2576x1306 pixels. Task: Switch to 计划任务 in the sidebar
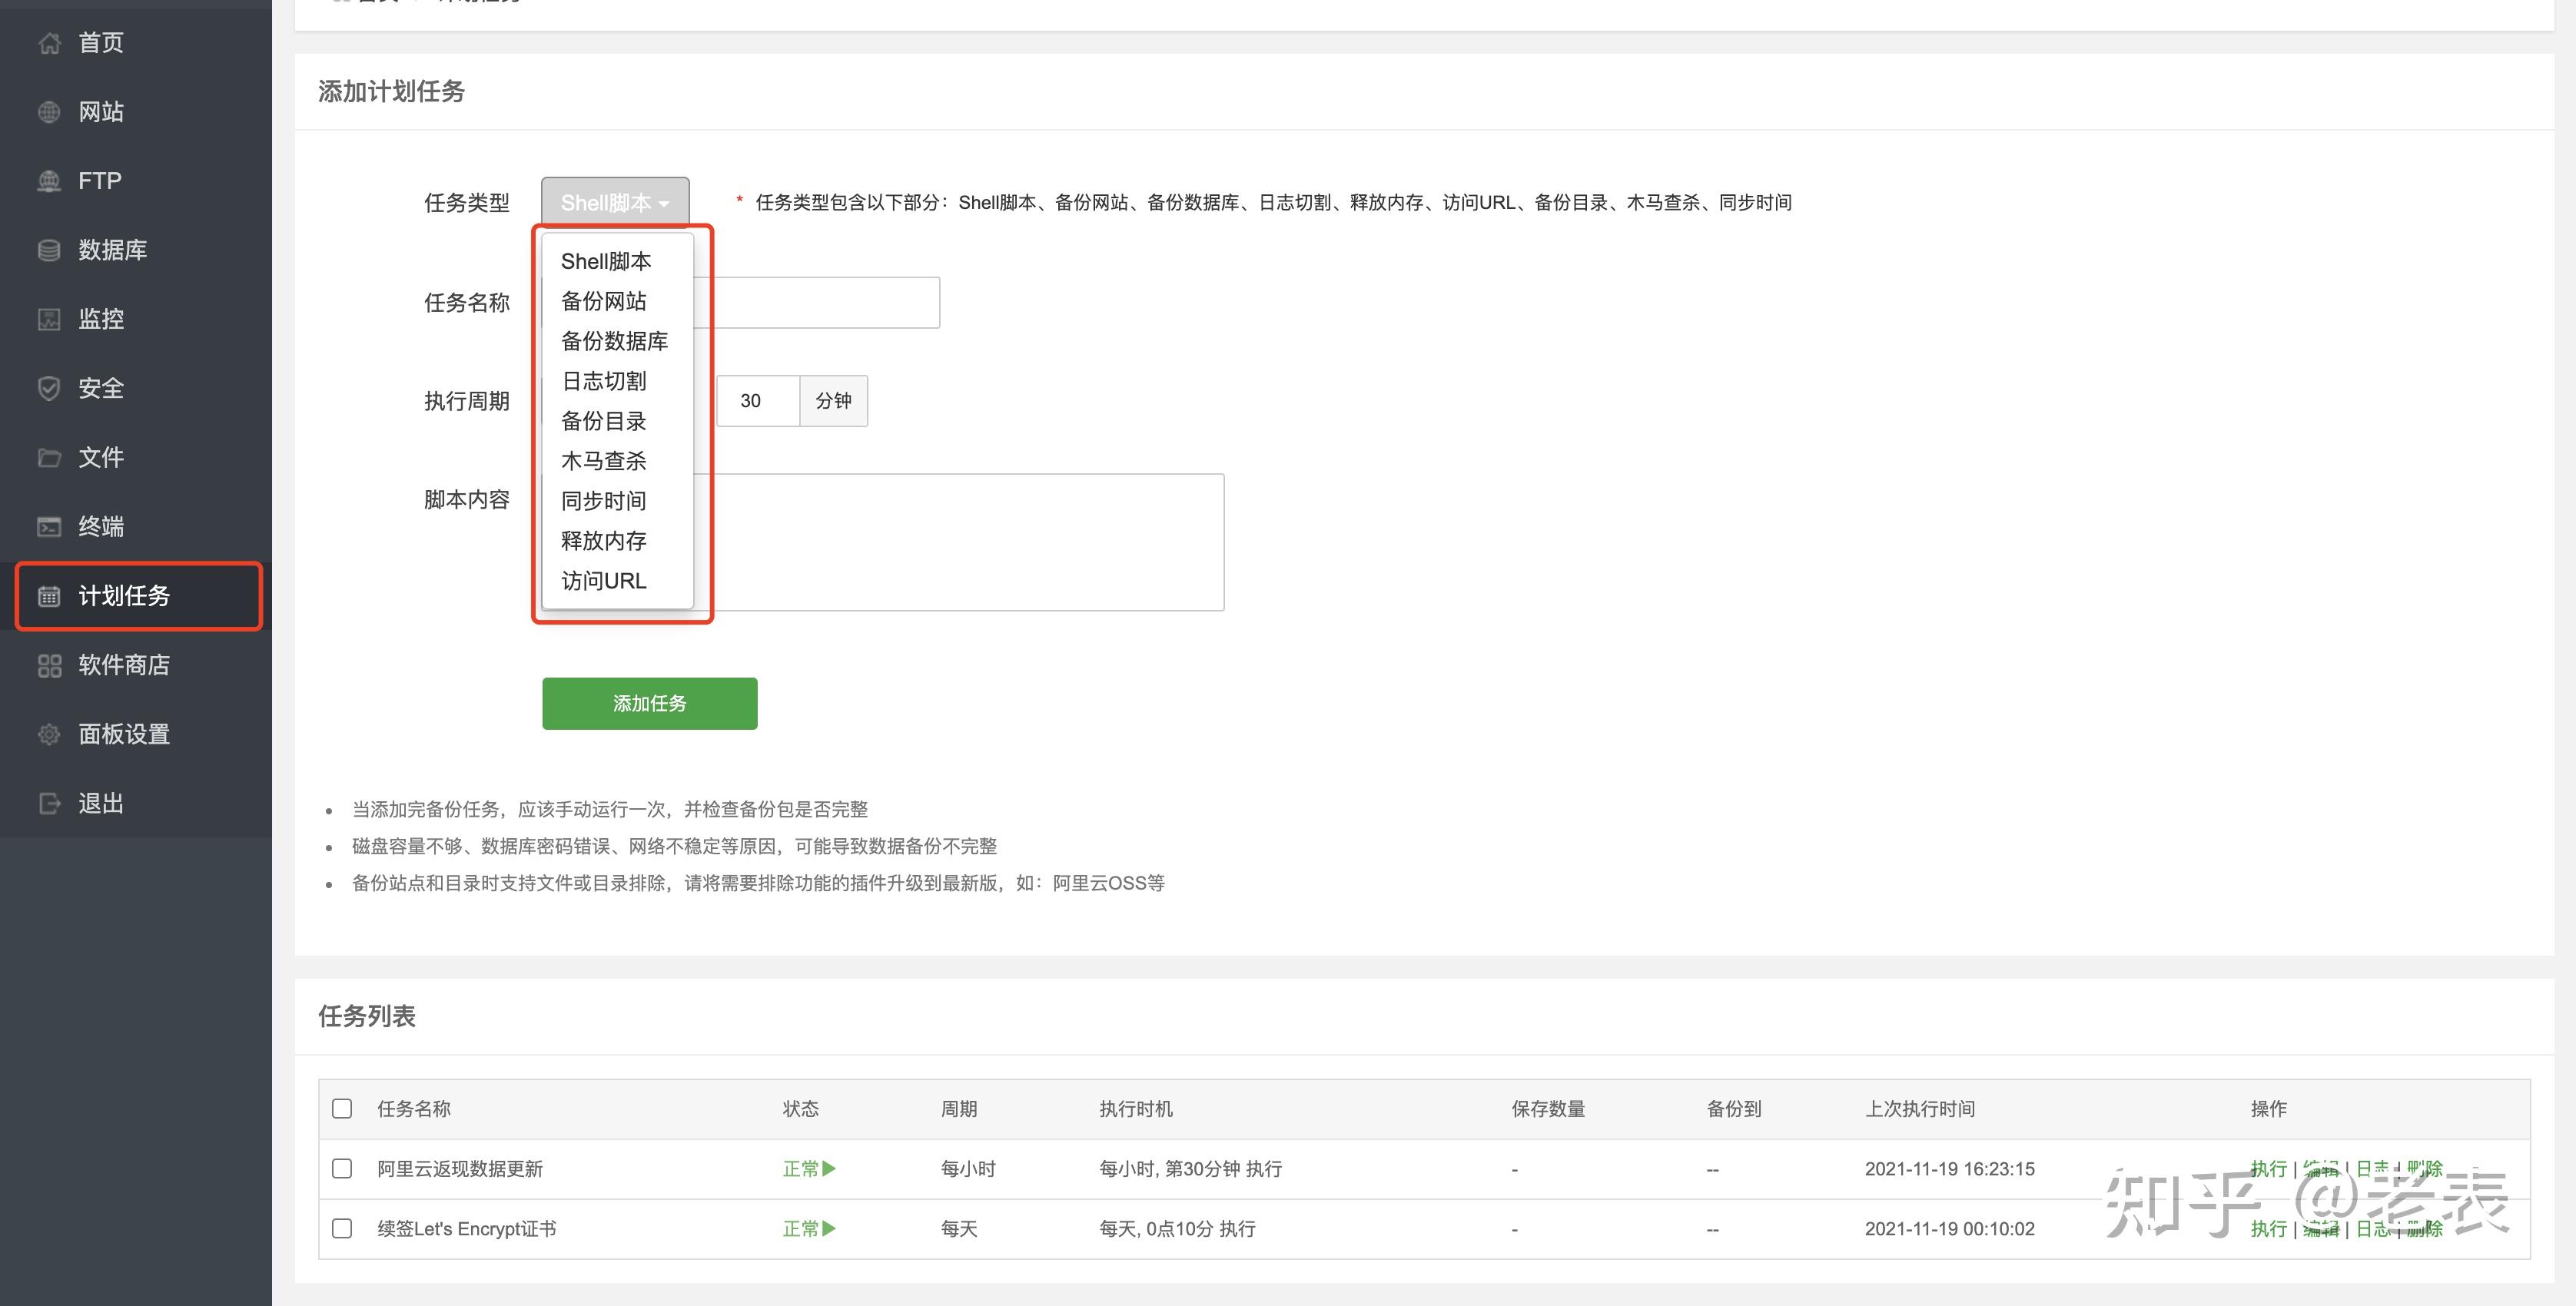point(124,596)
